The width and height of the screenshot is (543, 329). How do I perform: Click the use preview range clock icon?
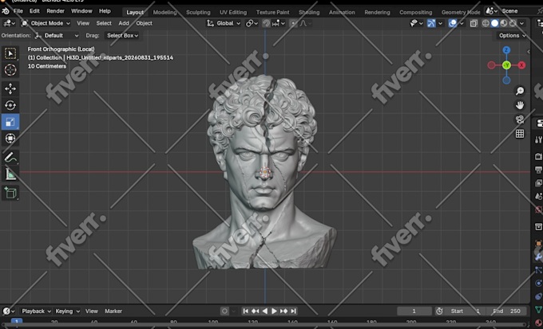(439, 311)
